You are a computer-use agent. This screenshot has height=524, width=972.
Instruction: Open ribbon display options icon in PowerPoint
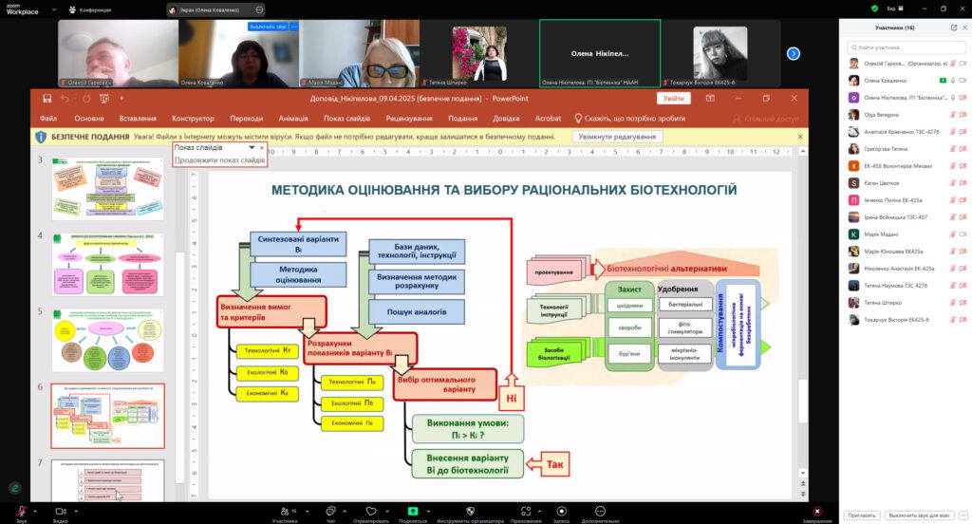click(x=710, y=99)
